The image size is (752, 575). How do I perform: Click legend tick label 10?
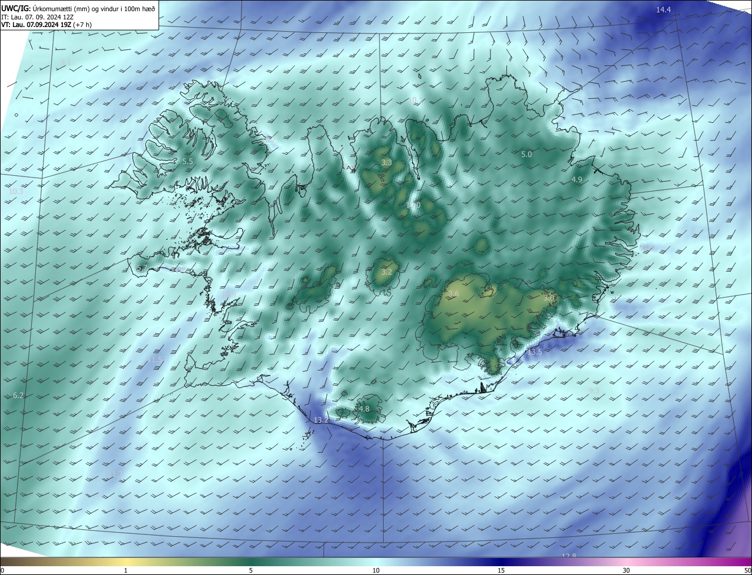pos(376,570)
